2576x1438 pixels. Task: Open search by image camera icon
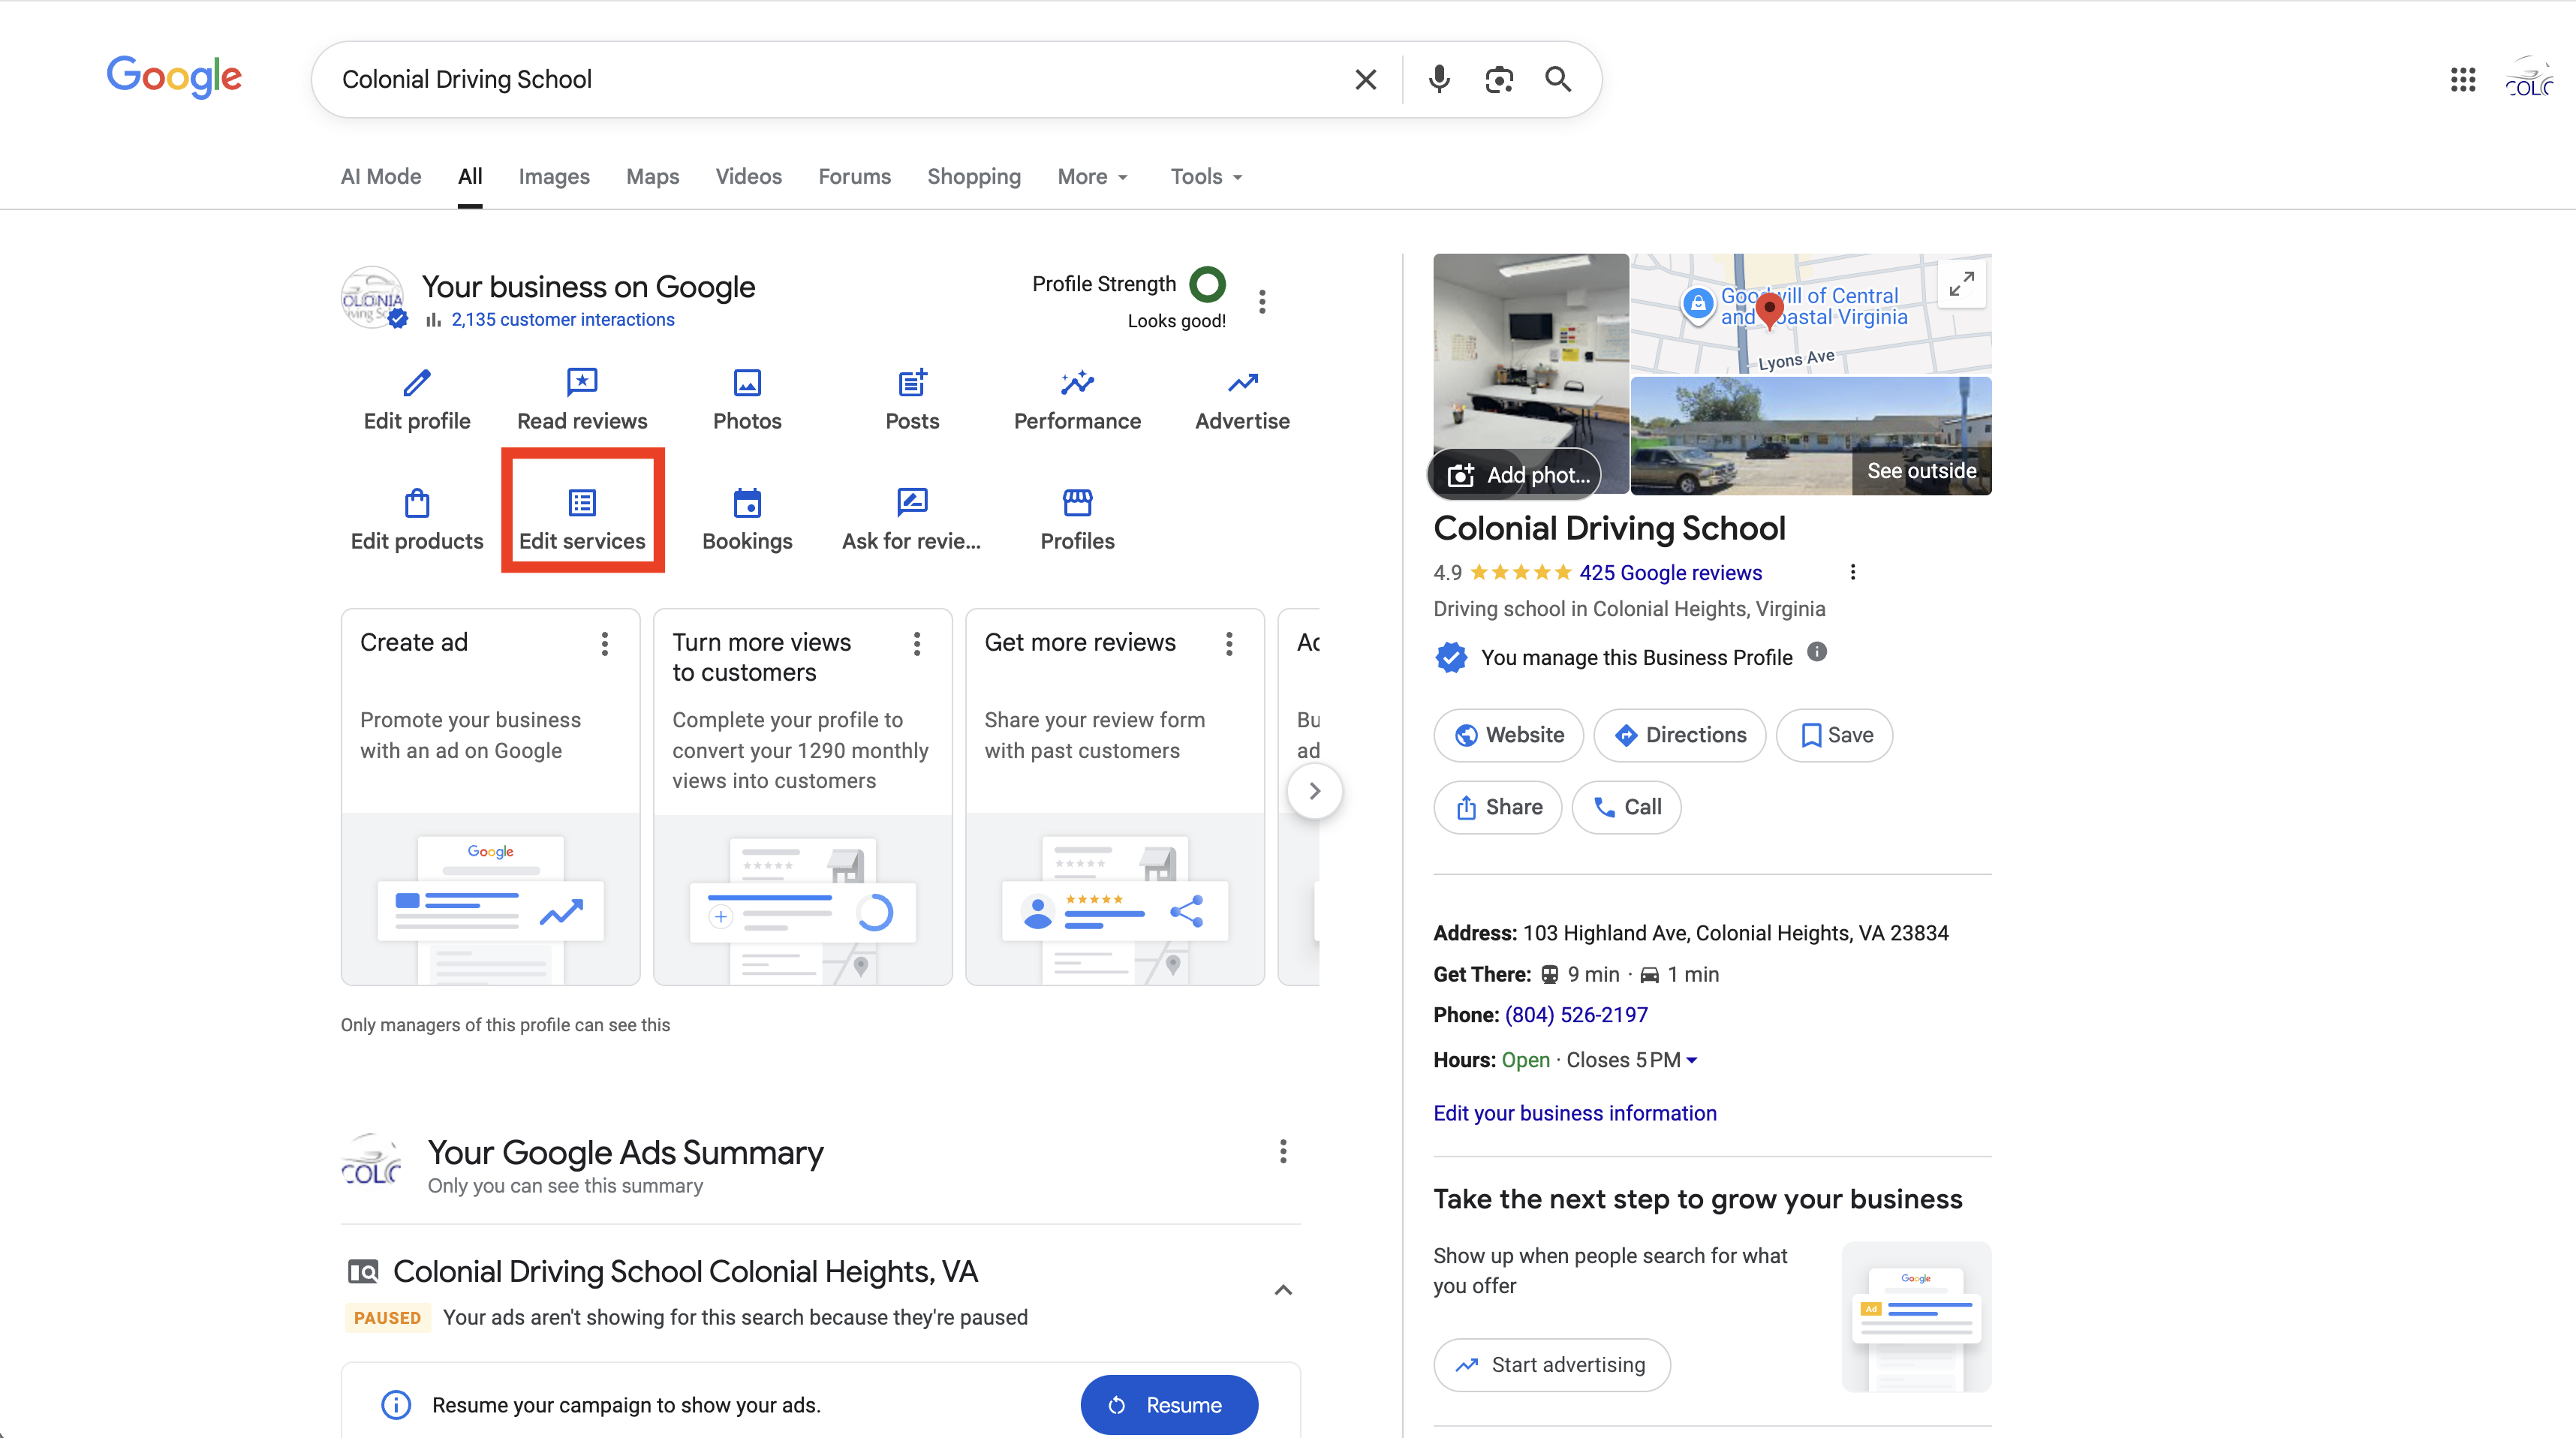click(1499, 79)
